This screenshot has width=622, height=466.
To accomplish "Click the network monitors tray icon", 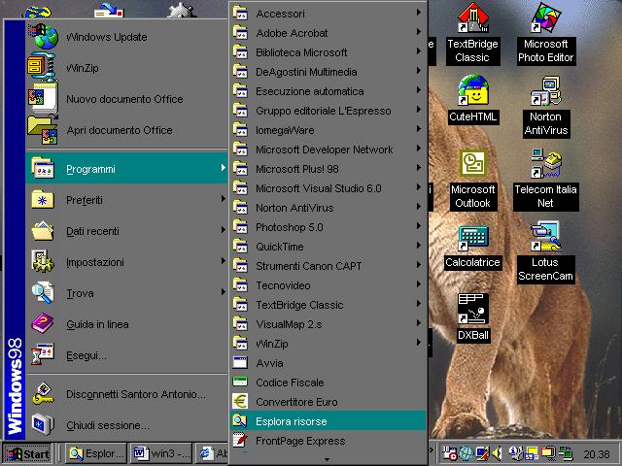I will 566,453.
